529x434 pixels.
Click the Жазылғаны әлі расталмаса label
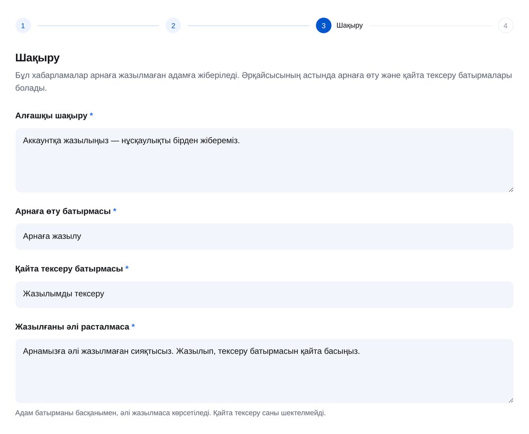72,327
